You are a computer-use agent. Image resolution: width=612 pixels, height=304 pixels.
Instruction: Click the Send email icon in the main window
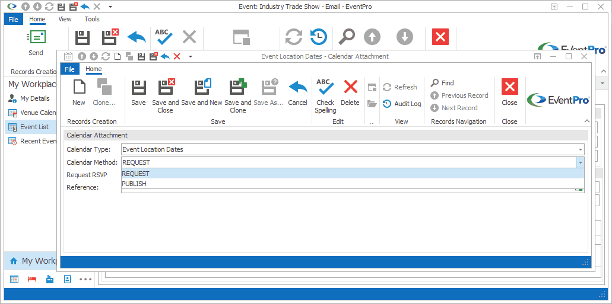[x=36, y=37]
